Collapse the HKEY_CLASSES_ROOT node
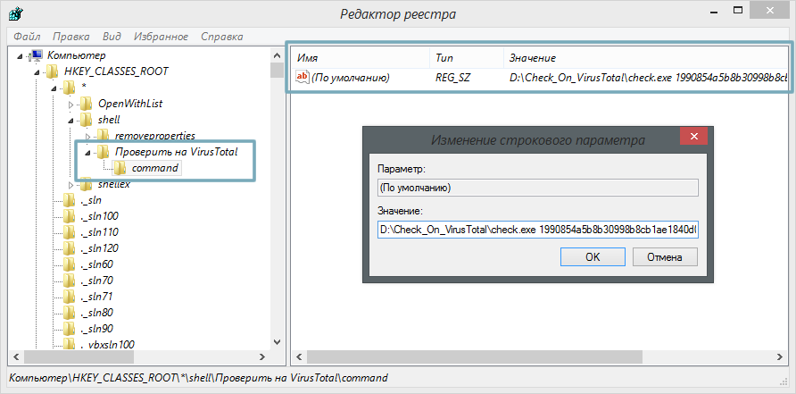 [x=37, y=71]
